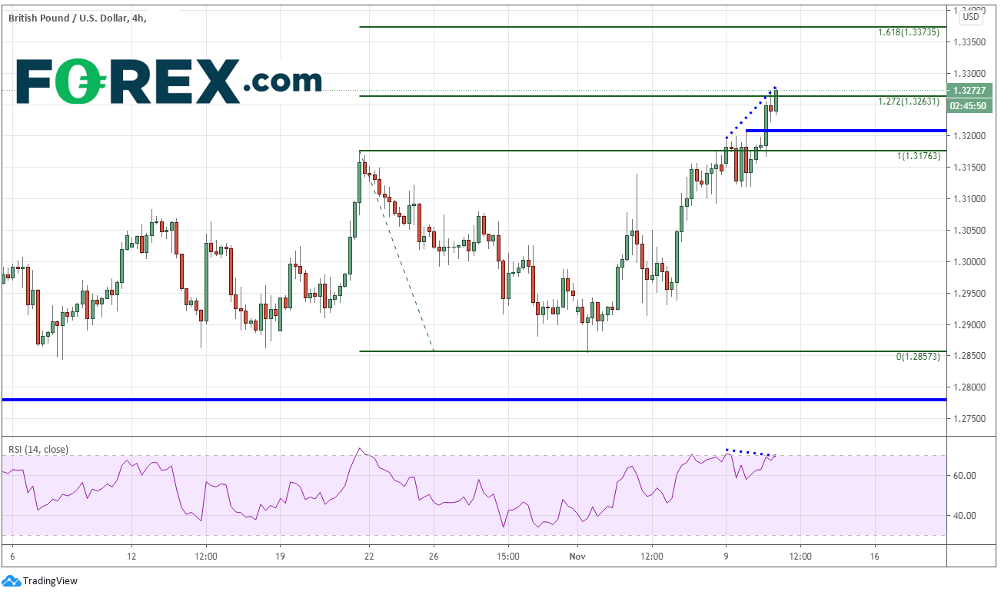Click the 16 date label on time axis

(875, 555)
